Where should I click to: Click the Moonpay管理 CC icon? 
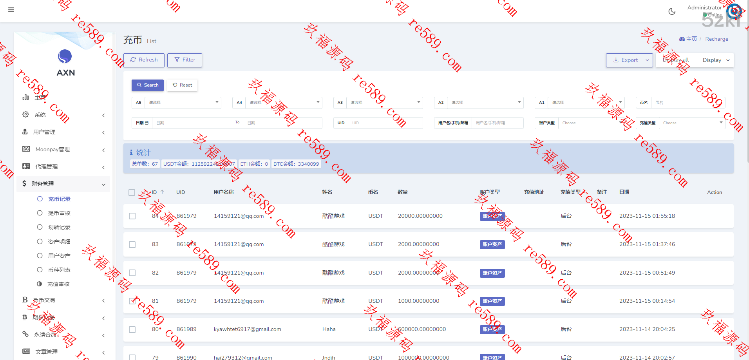[26, 149]
